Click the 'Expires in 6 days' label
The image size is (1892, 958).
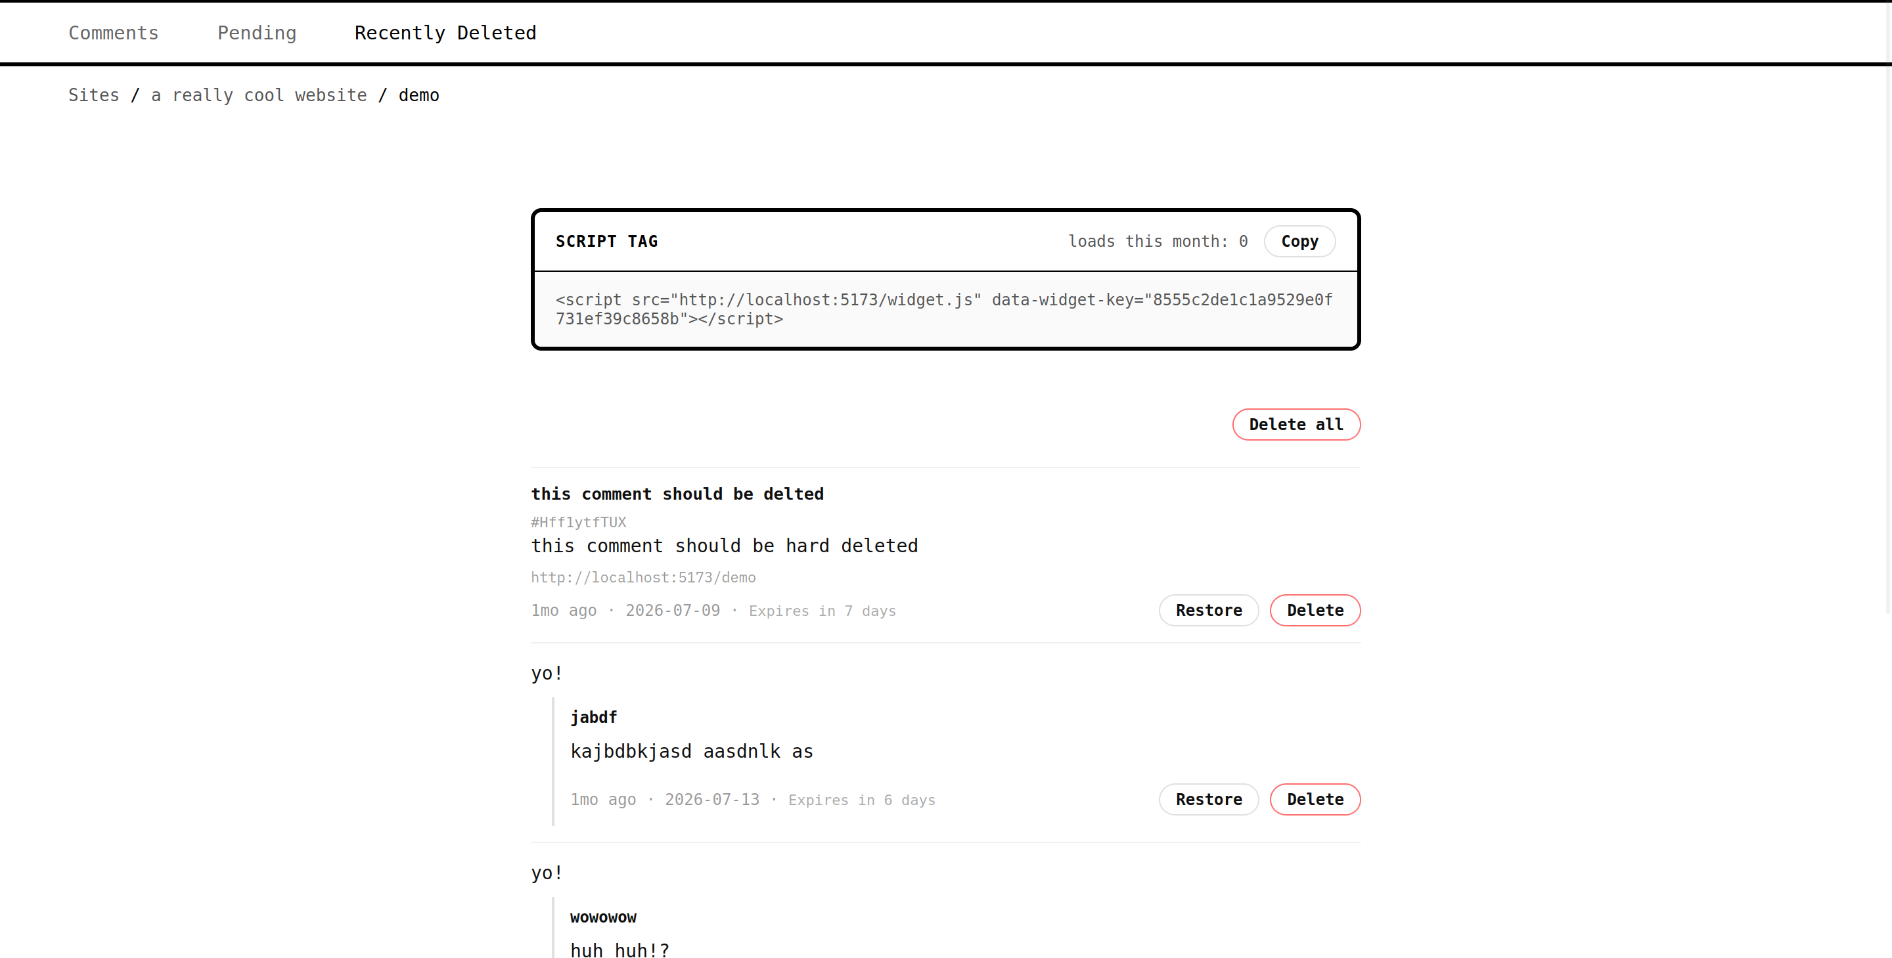861,800
